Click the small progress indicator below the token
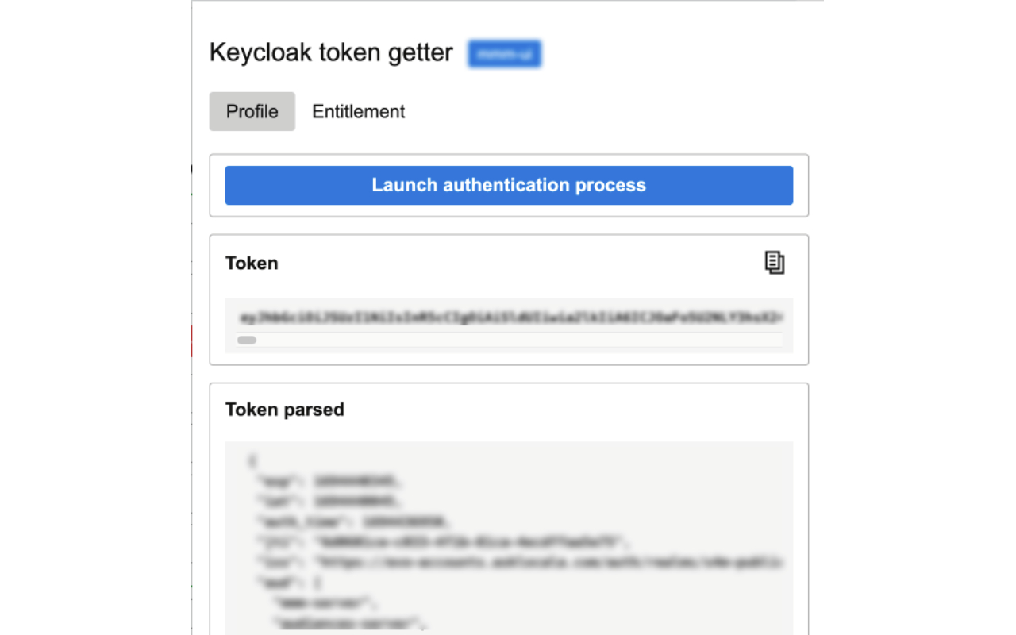 click(x=246, y=340)
